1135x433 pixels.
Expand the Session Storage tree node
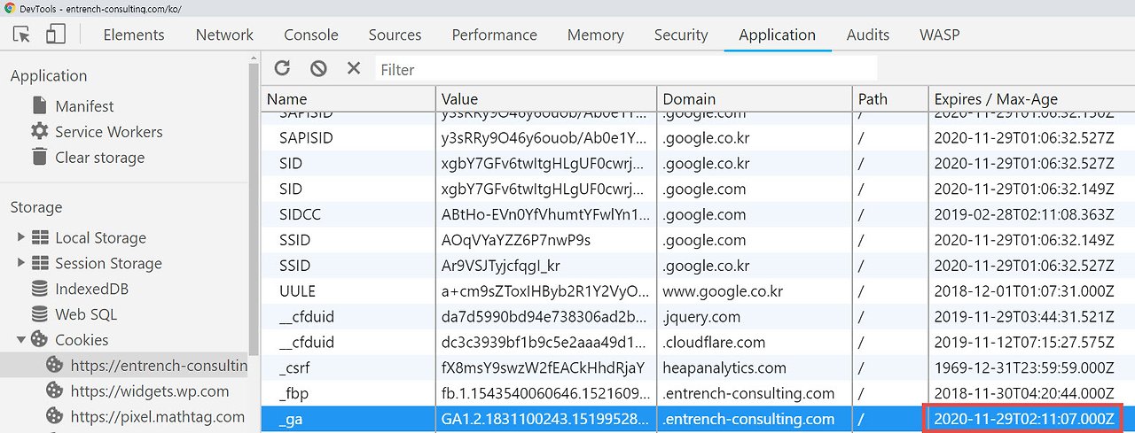(x=21, y=263)
